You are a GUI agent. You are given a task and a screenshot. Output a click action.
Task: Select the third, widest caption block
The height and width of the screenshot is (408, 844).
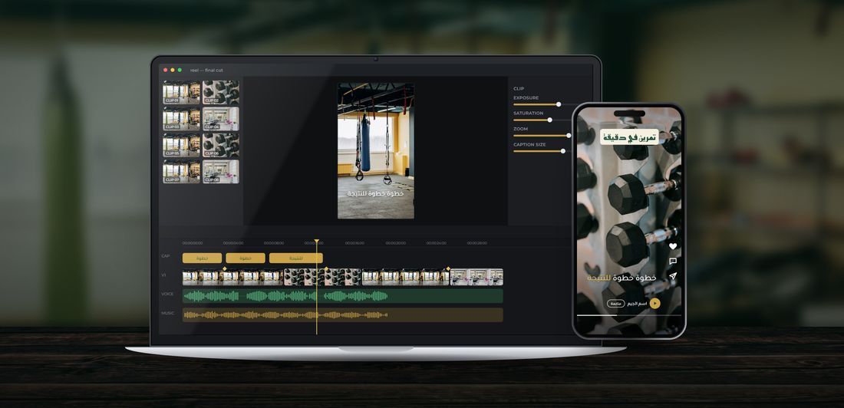click(x=296, y=258)
